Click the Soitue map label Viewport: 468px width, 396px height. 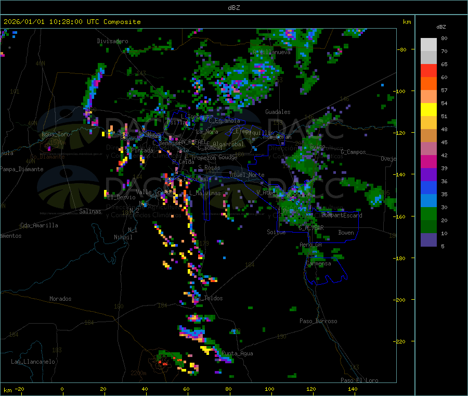(276, 232)
